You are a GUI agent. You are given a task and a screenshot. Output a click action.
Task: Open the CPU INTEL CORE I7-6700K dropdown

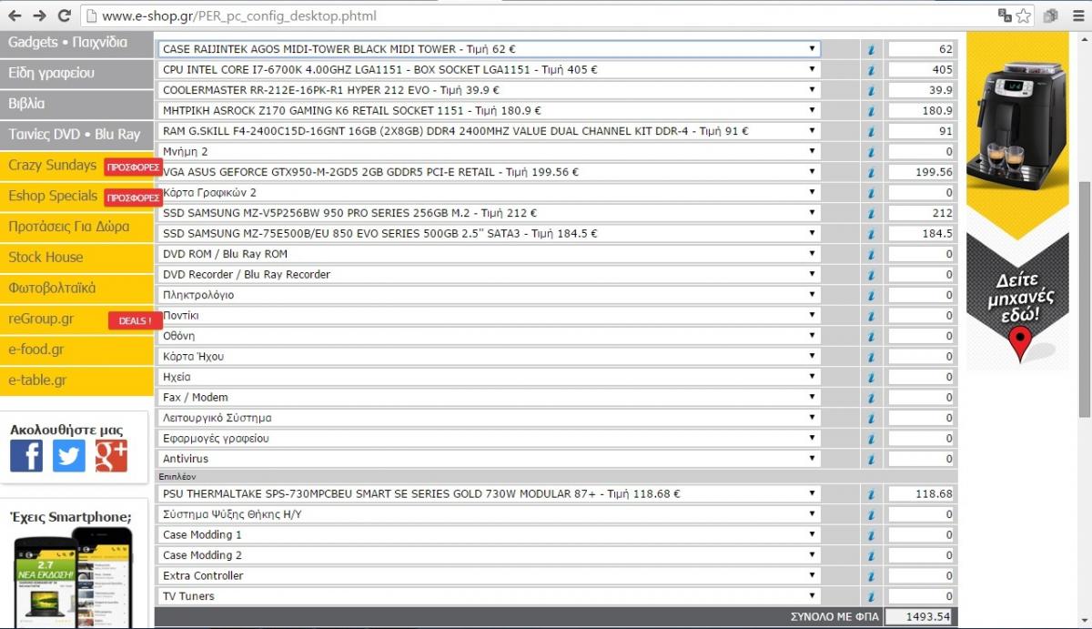tap(490, 69)
